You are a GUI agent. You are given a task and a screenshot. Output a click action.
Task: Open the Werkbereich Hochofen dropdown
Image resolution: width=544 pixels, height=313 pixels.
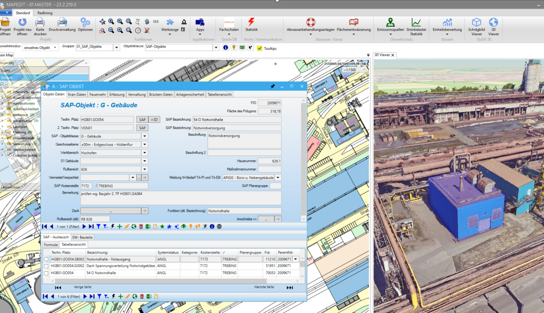click(x=144, y=153)
